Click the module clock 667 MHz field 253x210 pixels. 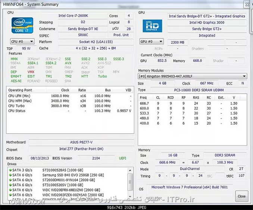coord(207,83)
